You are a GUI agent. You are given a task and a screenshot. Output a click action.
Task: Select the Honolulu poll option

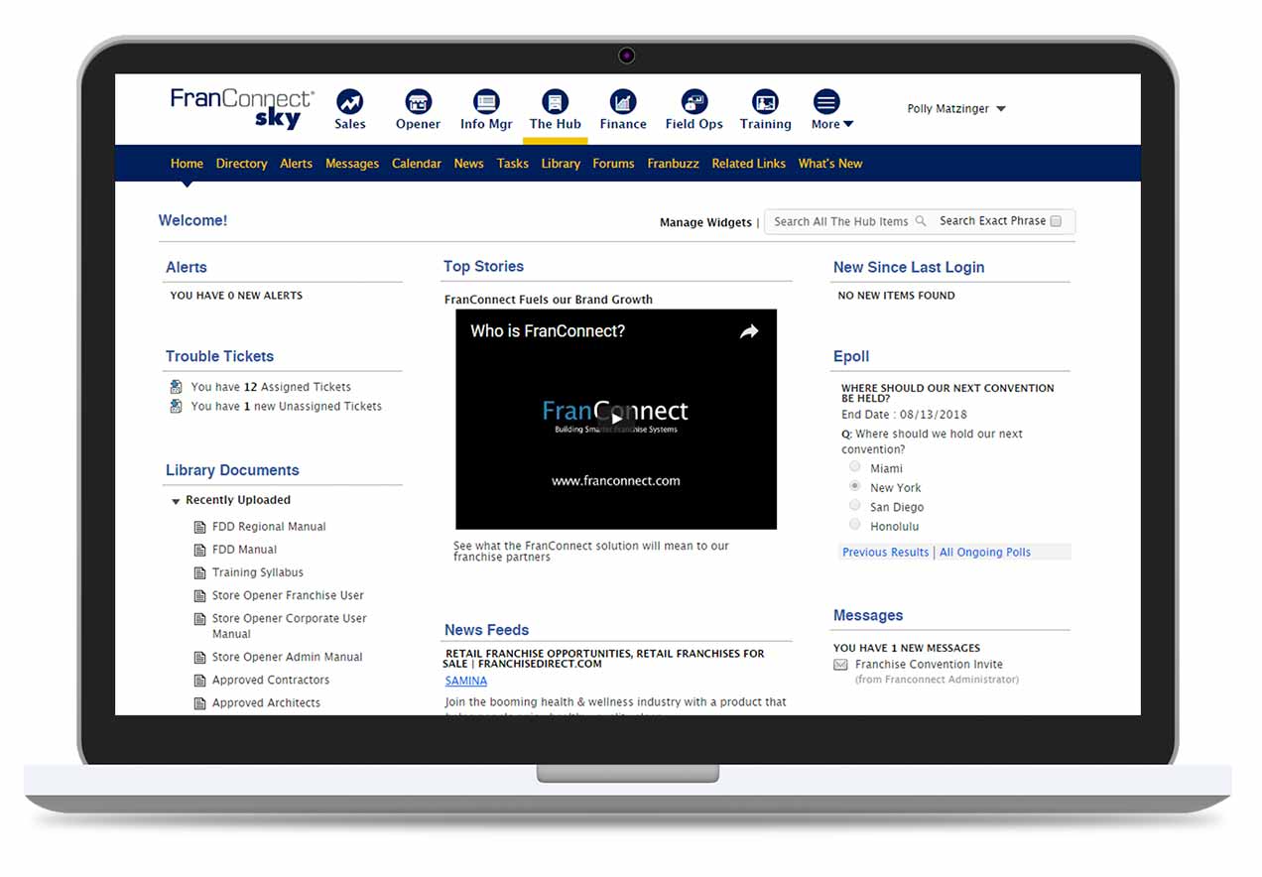pyautogui.click(x=855, y=525)
